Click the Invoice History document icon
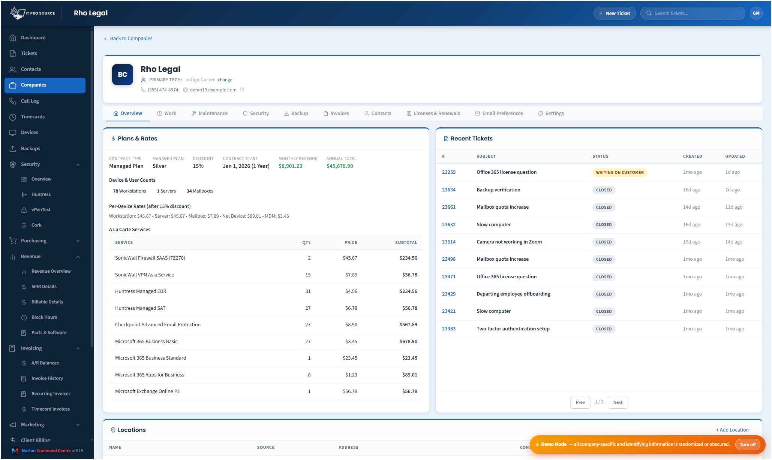The width and height of the screenshot is (772, 460). tap(24, 378)
